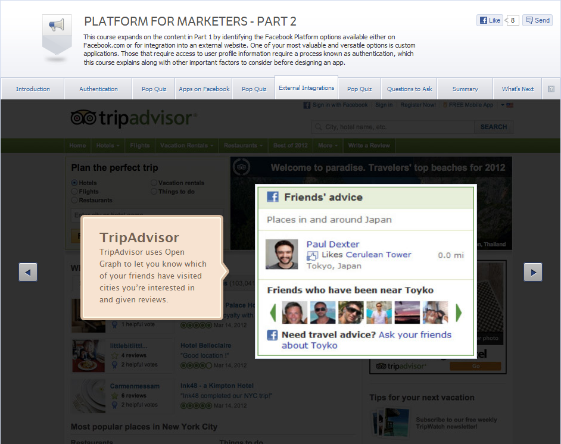Switch to the Authentication tab
Viewport: 561px width, 444px height.
pos(98,89)
